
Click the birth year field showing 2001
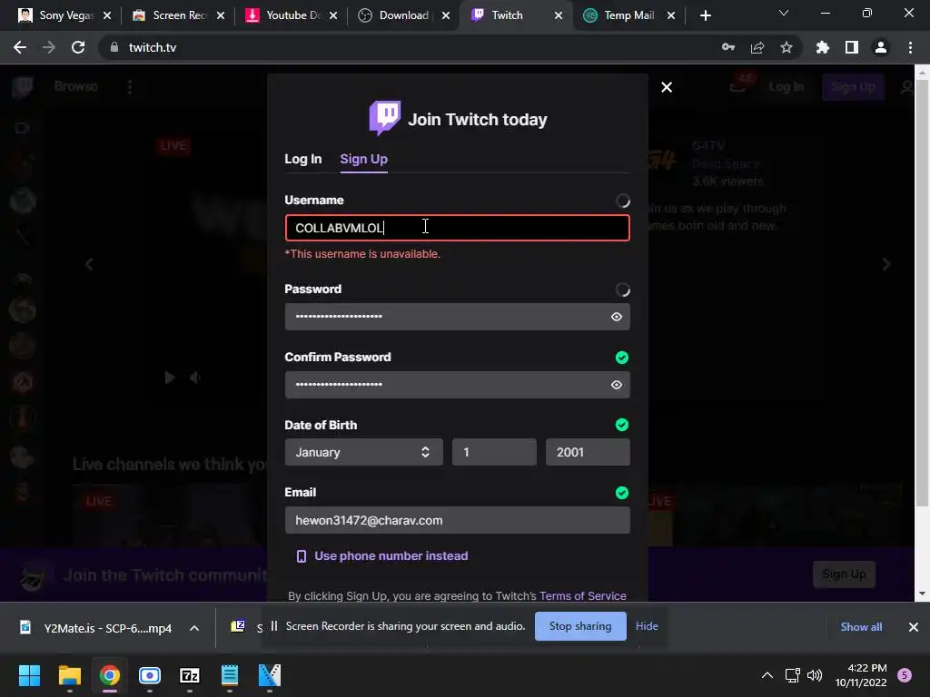click(588, 452)
